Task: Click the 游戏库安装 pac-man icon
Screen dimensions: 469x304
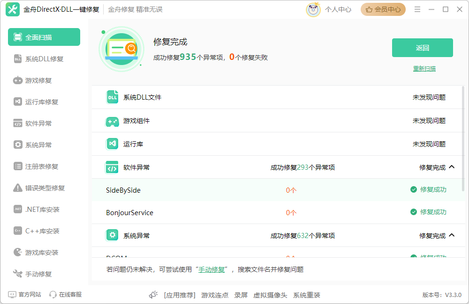Action: click(18, 252)
